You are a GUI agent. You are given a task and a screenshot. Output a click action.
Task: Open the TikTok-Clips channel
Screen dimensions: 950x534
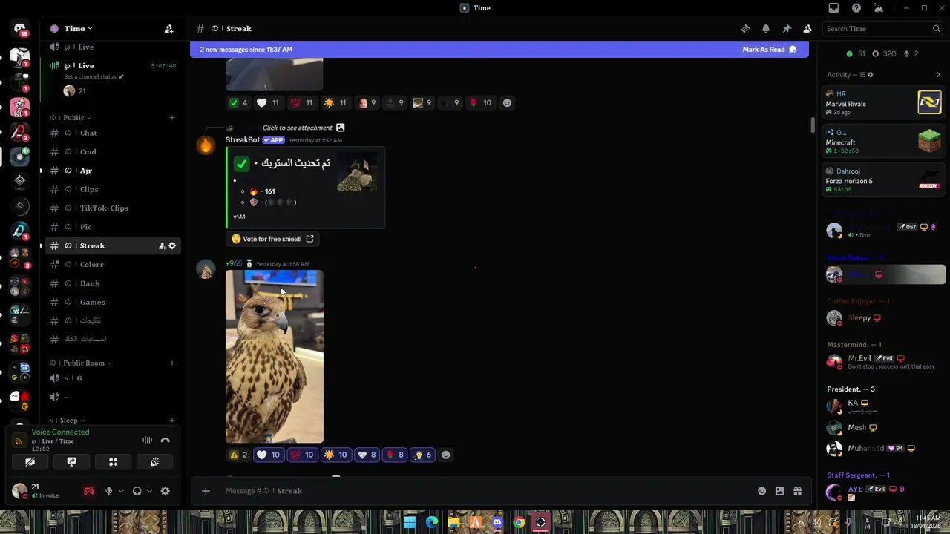[x=111, y=208]
